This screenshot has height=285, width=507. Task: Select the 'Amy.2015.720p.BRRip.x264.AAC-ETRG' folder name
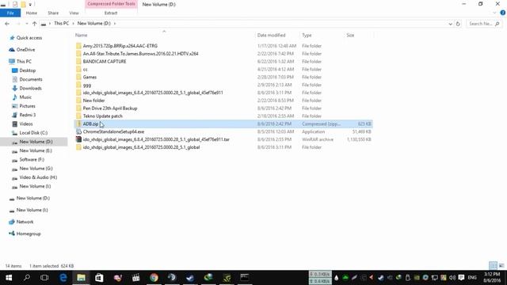120,46
